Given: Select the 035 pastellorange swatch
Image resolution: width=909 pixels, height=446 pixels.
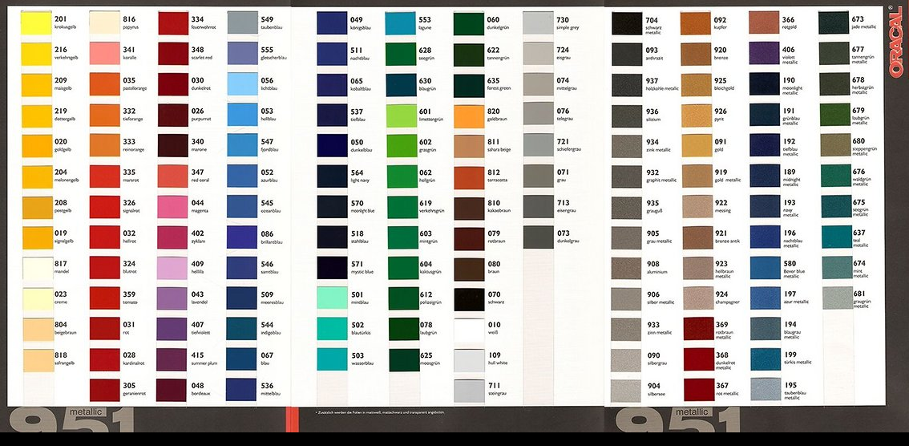Looking at the screenshot, I should point(104,84).
